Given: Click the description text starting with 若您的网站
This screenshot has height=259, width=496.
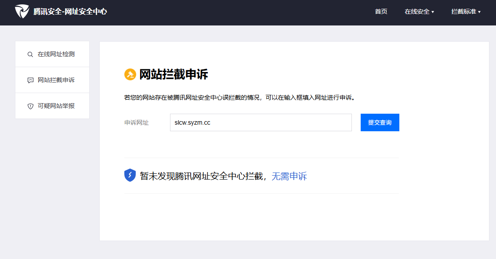Looking at the screenshot, I should pos(240,98).
